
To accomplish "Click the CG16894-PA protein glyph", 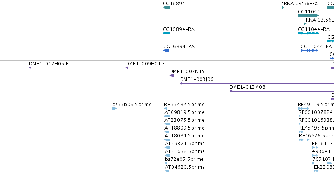I will tap(166, 50).
